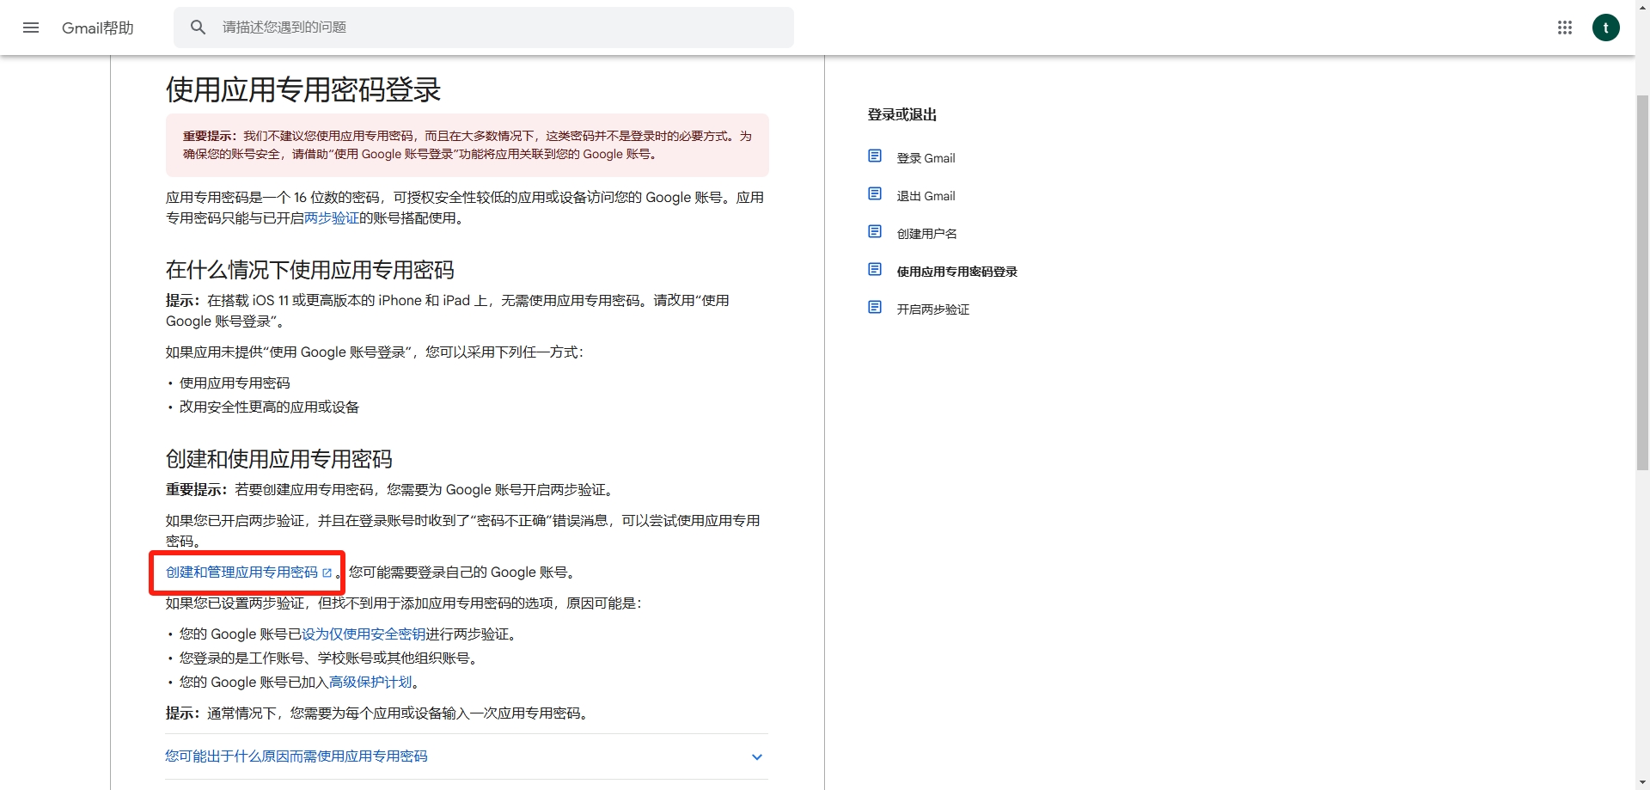
Task: Go to Gmail帮助 home title
Action: 98,28
